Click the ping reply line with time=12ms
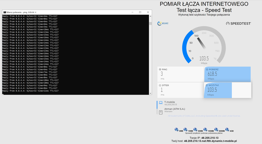This screenshot has height=144, width=262. coord(30,45)
